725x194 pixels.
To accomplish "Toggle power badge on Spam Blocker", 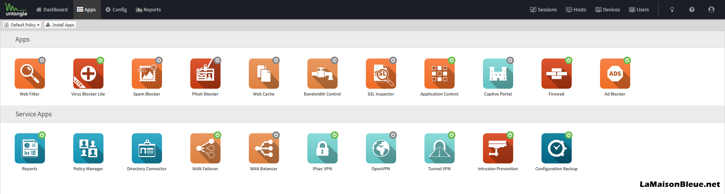I will coord(159,60).
